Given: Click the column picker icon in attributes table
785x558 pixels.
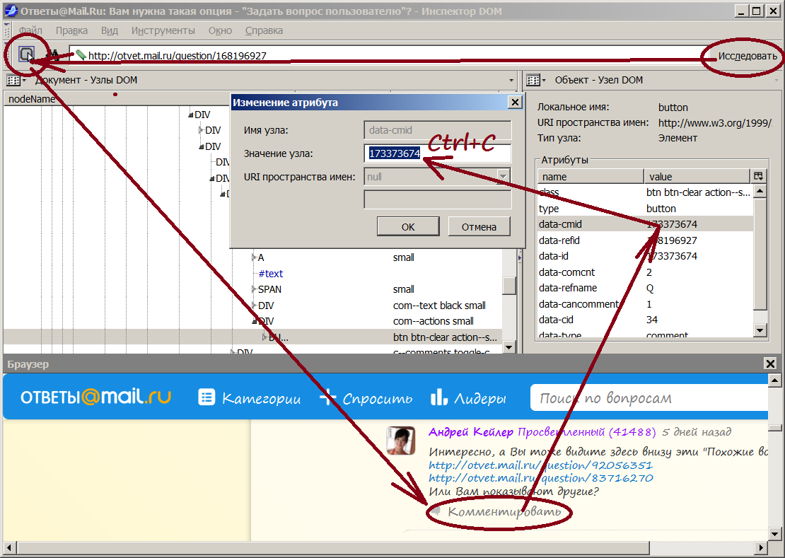Looking at the screenshot, I should pos(759,176).
